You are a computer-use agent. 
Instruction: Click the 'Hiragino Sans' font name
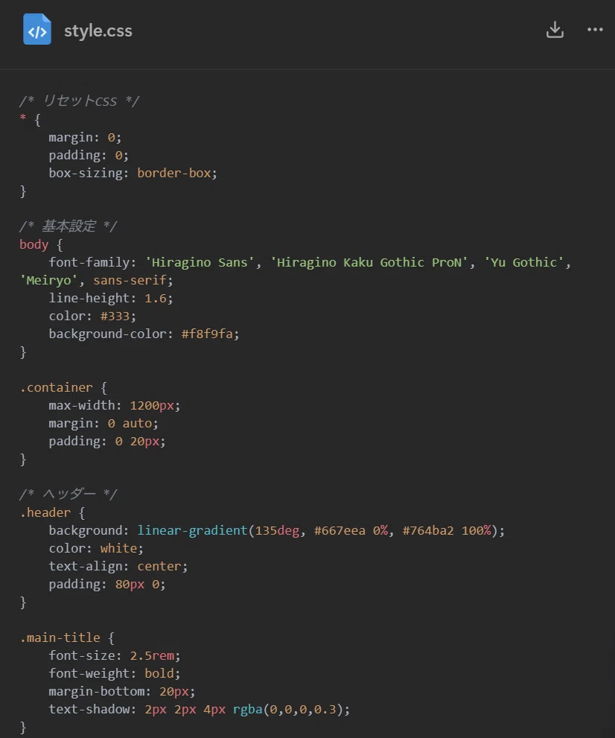point(200,263)
